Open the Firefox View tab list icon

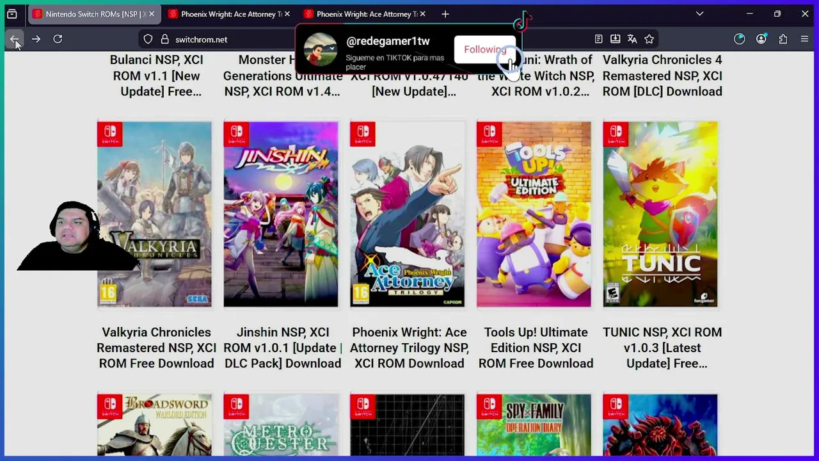pyautogui.click(x=12, y=14)
